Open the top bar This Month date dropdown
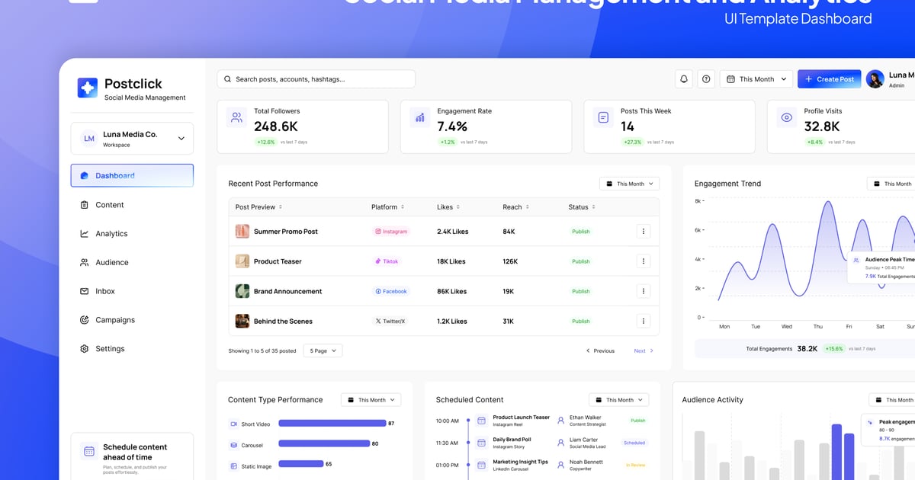The width and height of the screenshot is (915, 480). (755, 79)
